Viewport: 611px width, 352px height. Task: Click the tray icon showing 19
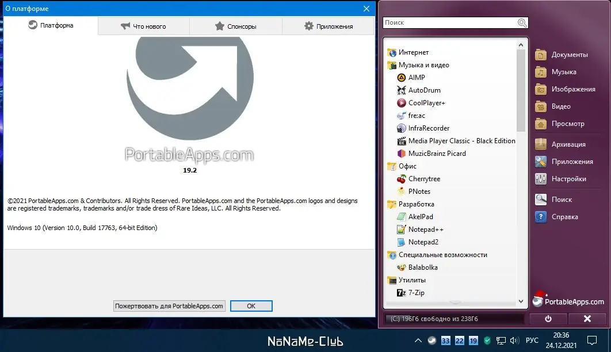473,340
